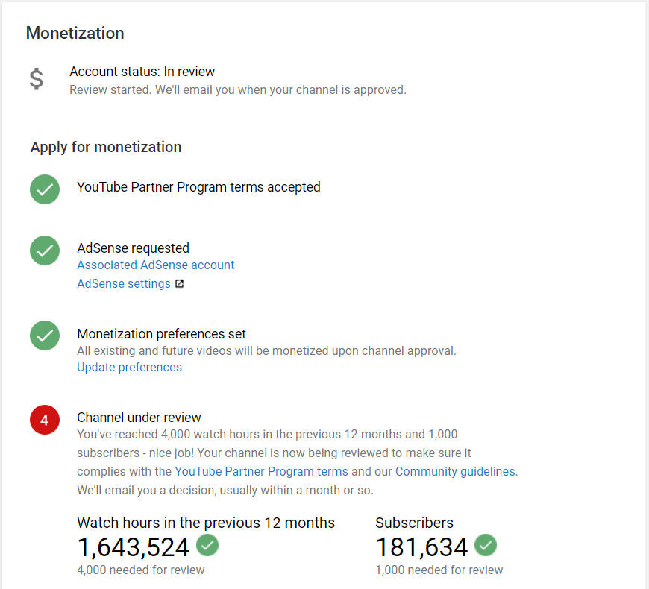Click green check next to watch hours count
The width and height of the screenshot is (649, 589).
(207, 545)
